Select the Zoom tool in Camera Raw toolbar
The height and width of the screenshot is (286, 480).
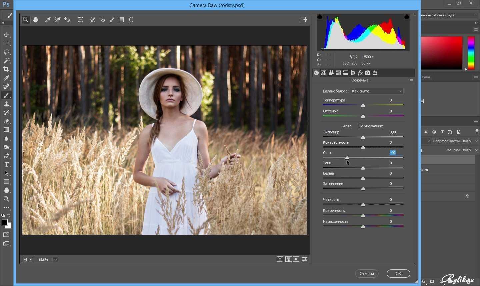tap(26, 20)
